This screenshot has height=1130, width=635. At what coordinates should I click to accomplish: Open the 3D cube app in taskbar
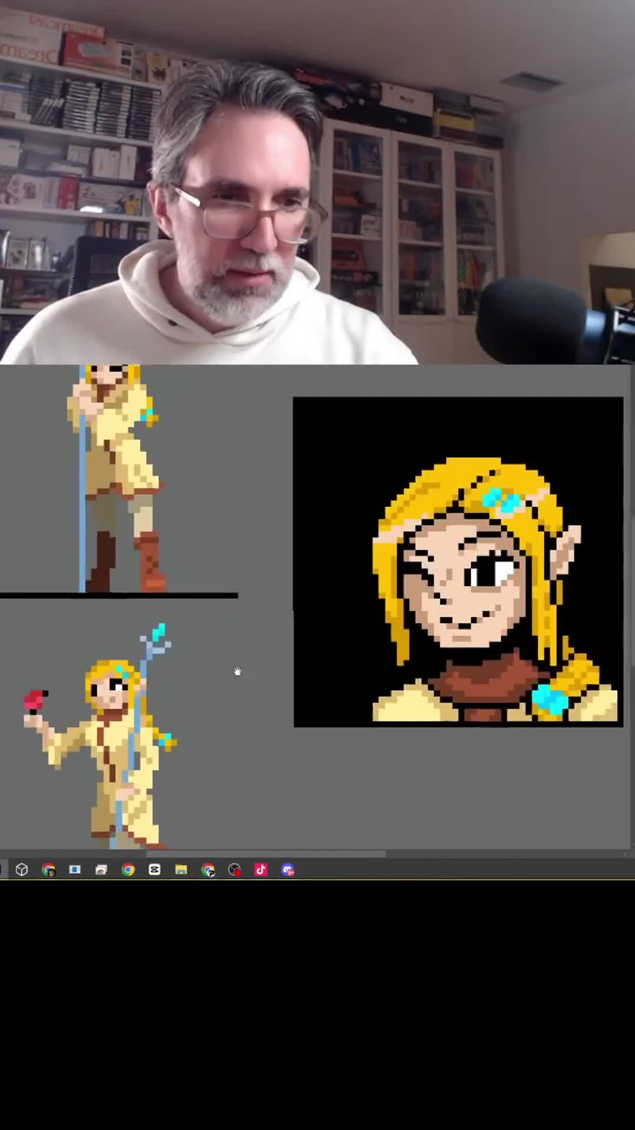[22, 869]
